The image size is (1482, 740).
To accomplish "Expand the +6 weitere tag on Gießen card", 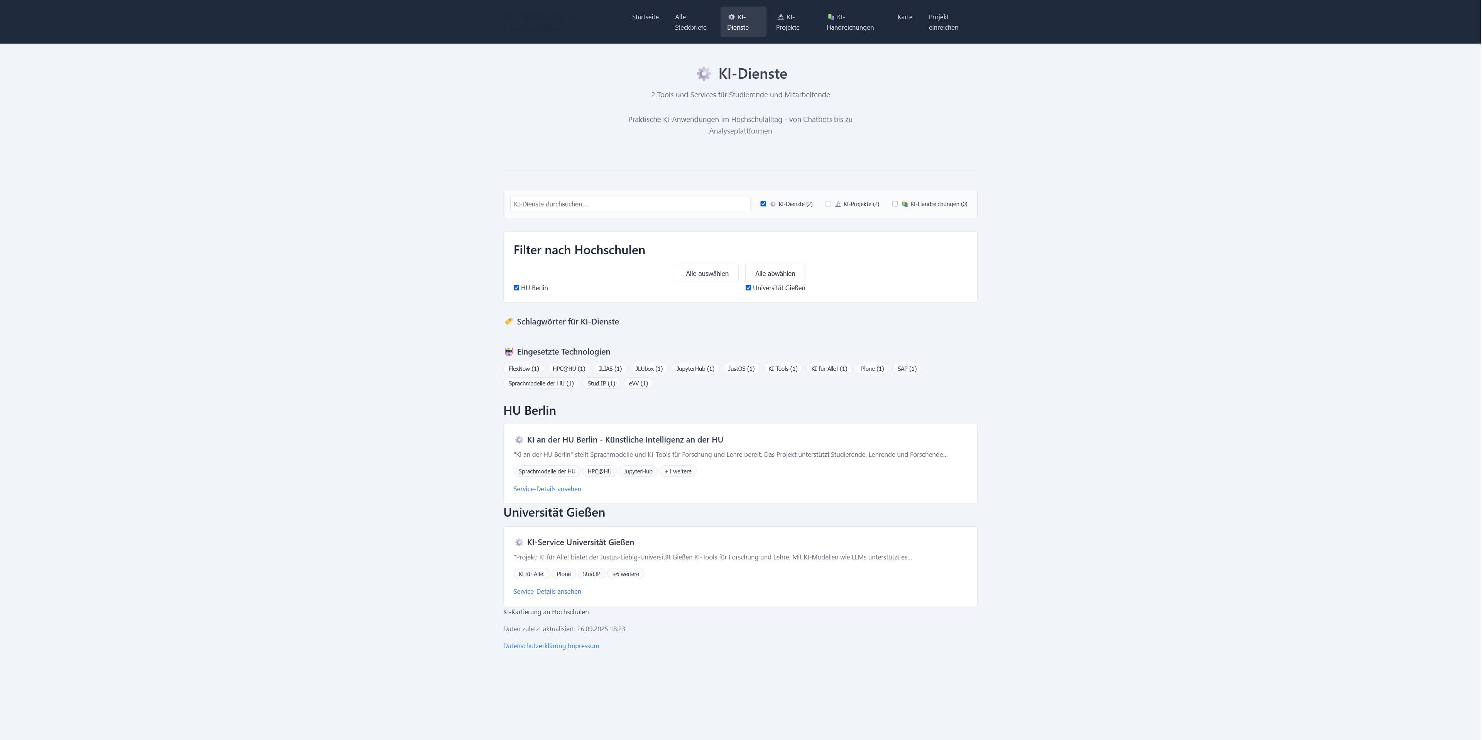I will (625, 573).
